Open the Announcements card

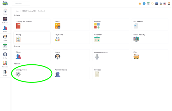coord(111,55)
